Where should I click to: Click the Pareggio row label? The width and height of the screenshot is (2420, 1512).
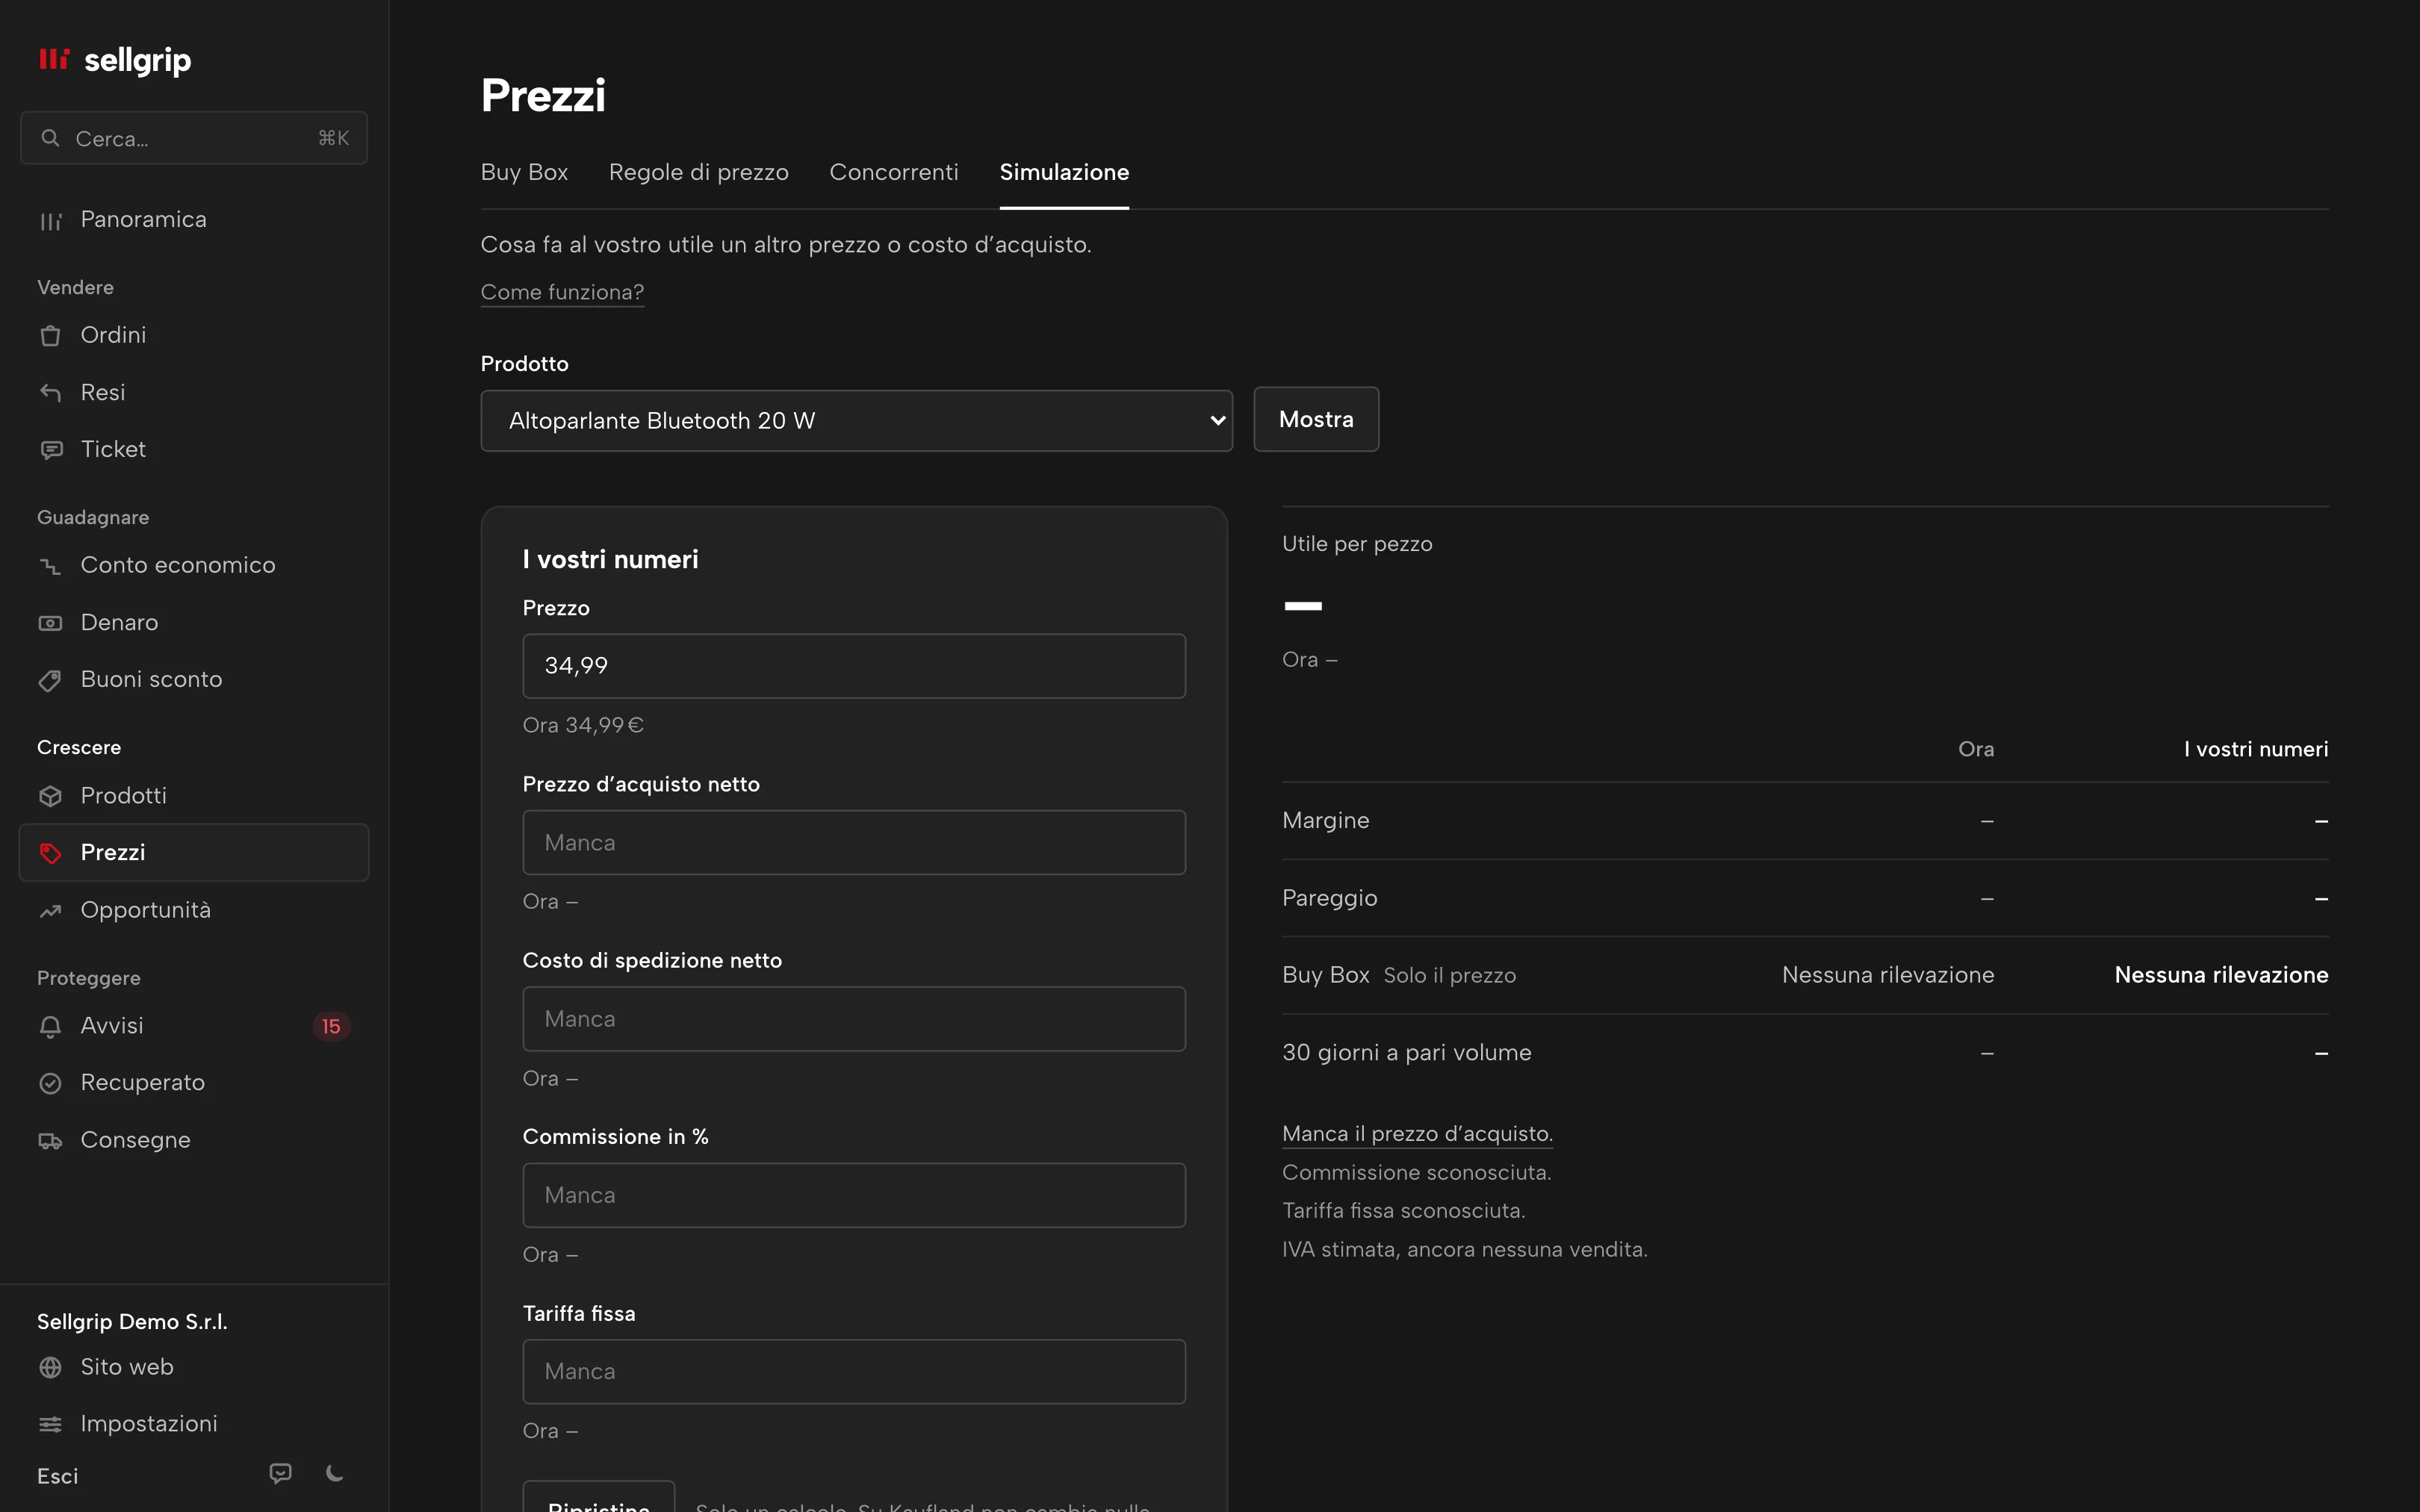pos(1330,898)
